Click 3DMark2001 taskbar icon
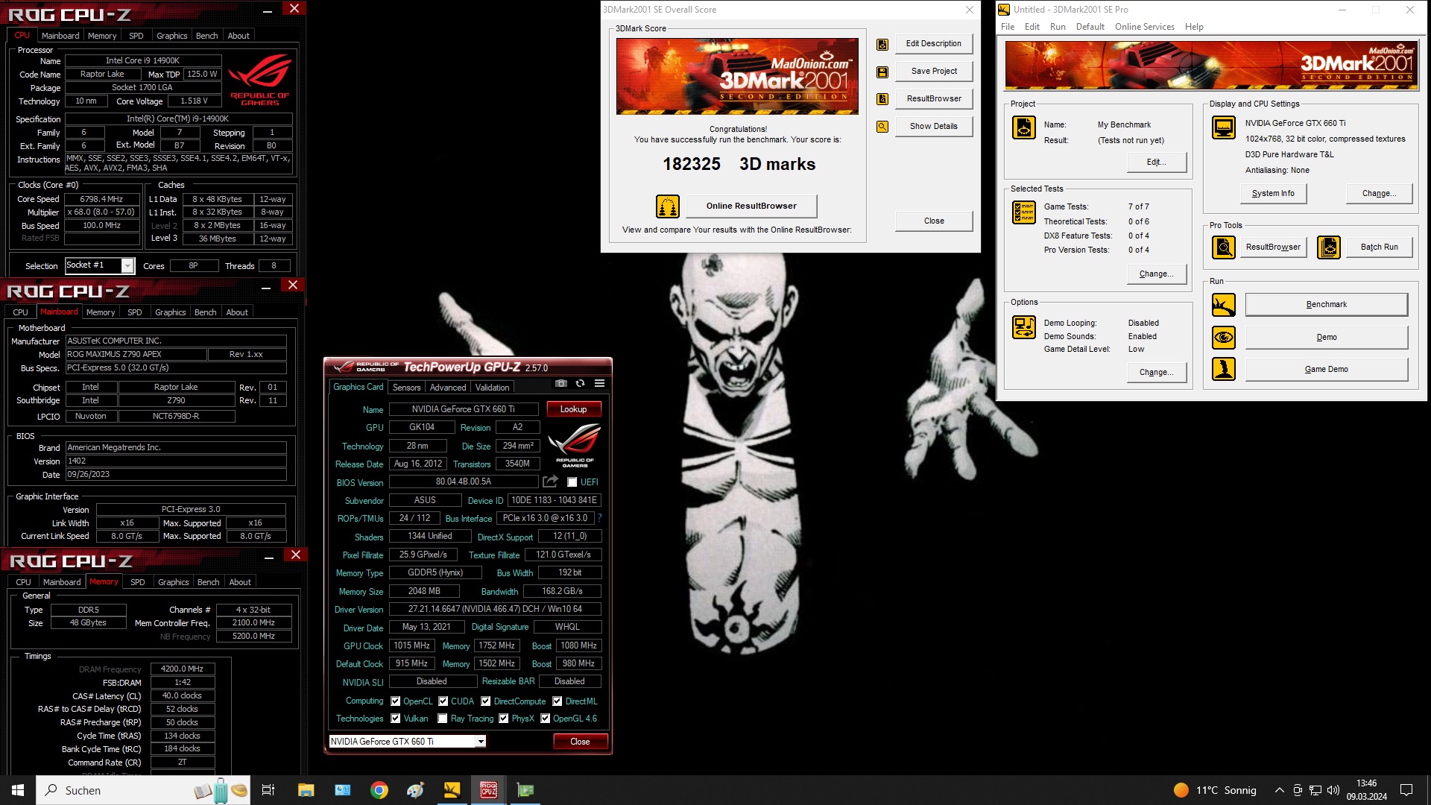The image size is (1431, 805). click(x=452, y=790)
